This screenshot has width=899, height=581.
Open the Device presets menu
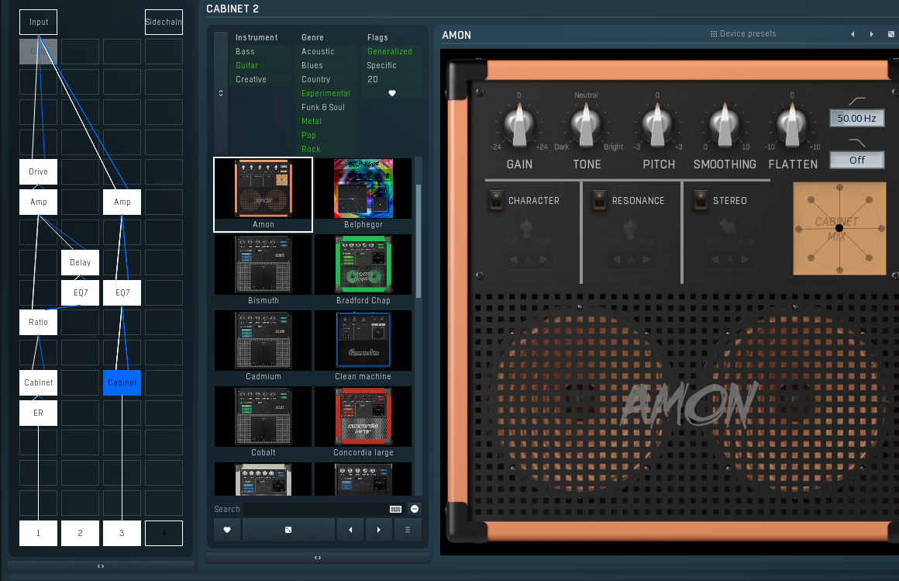coord(743,34)
